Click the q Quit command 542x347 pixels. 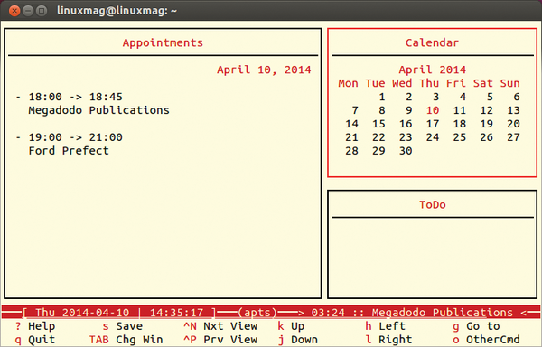(35, 340)
